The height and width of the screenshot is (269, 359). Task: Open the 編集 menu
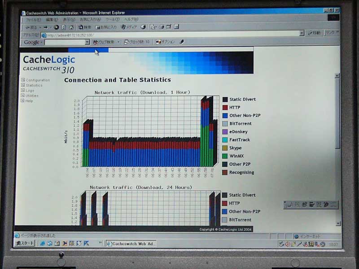pyautogui.click(x=52, y=20)
